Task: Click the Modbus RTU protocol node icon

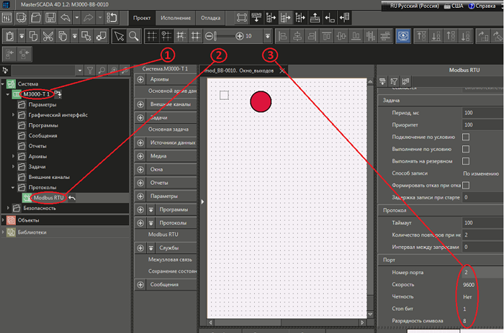Action: pos(27,197)
